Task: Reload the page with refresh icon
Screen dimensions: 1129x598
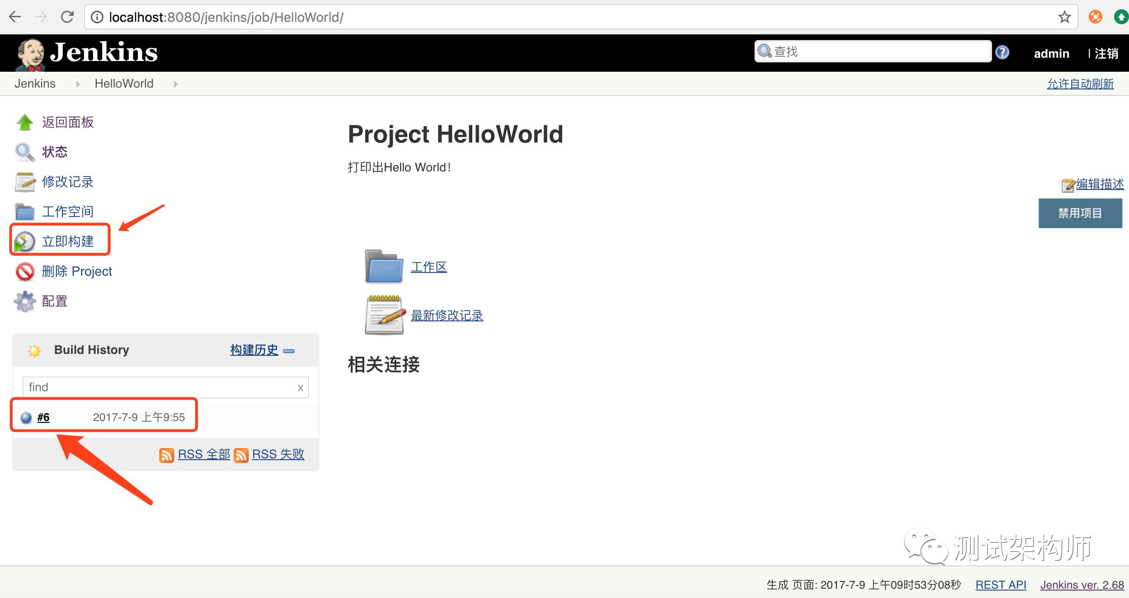Action: tap(68, 17)
